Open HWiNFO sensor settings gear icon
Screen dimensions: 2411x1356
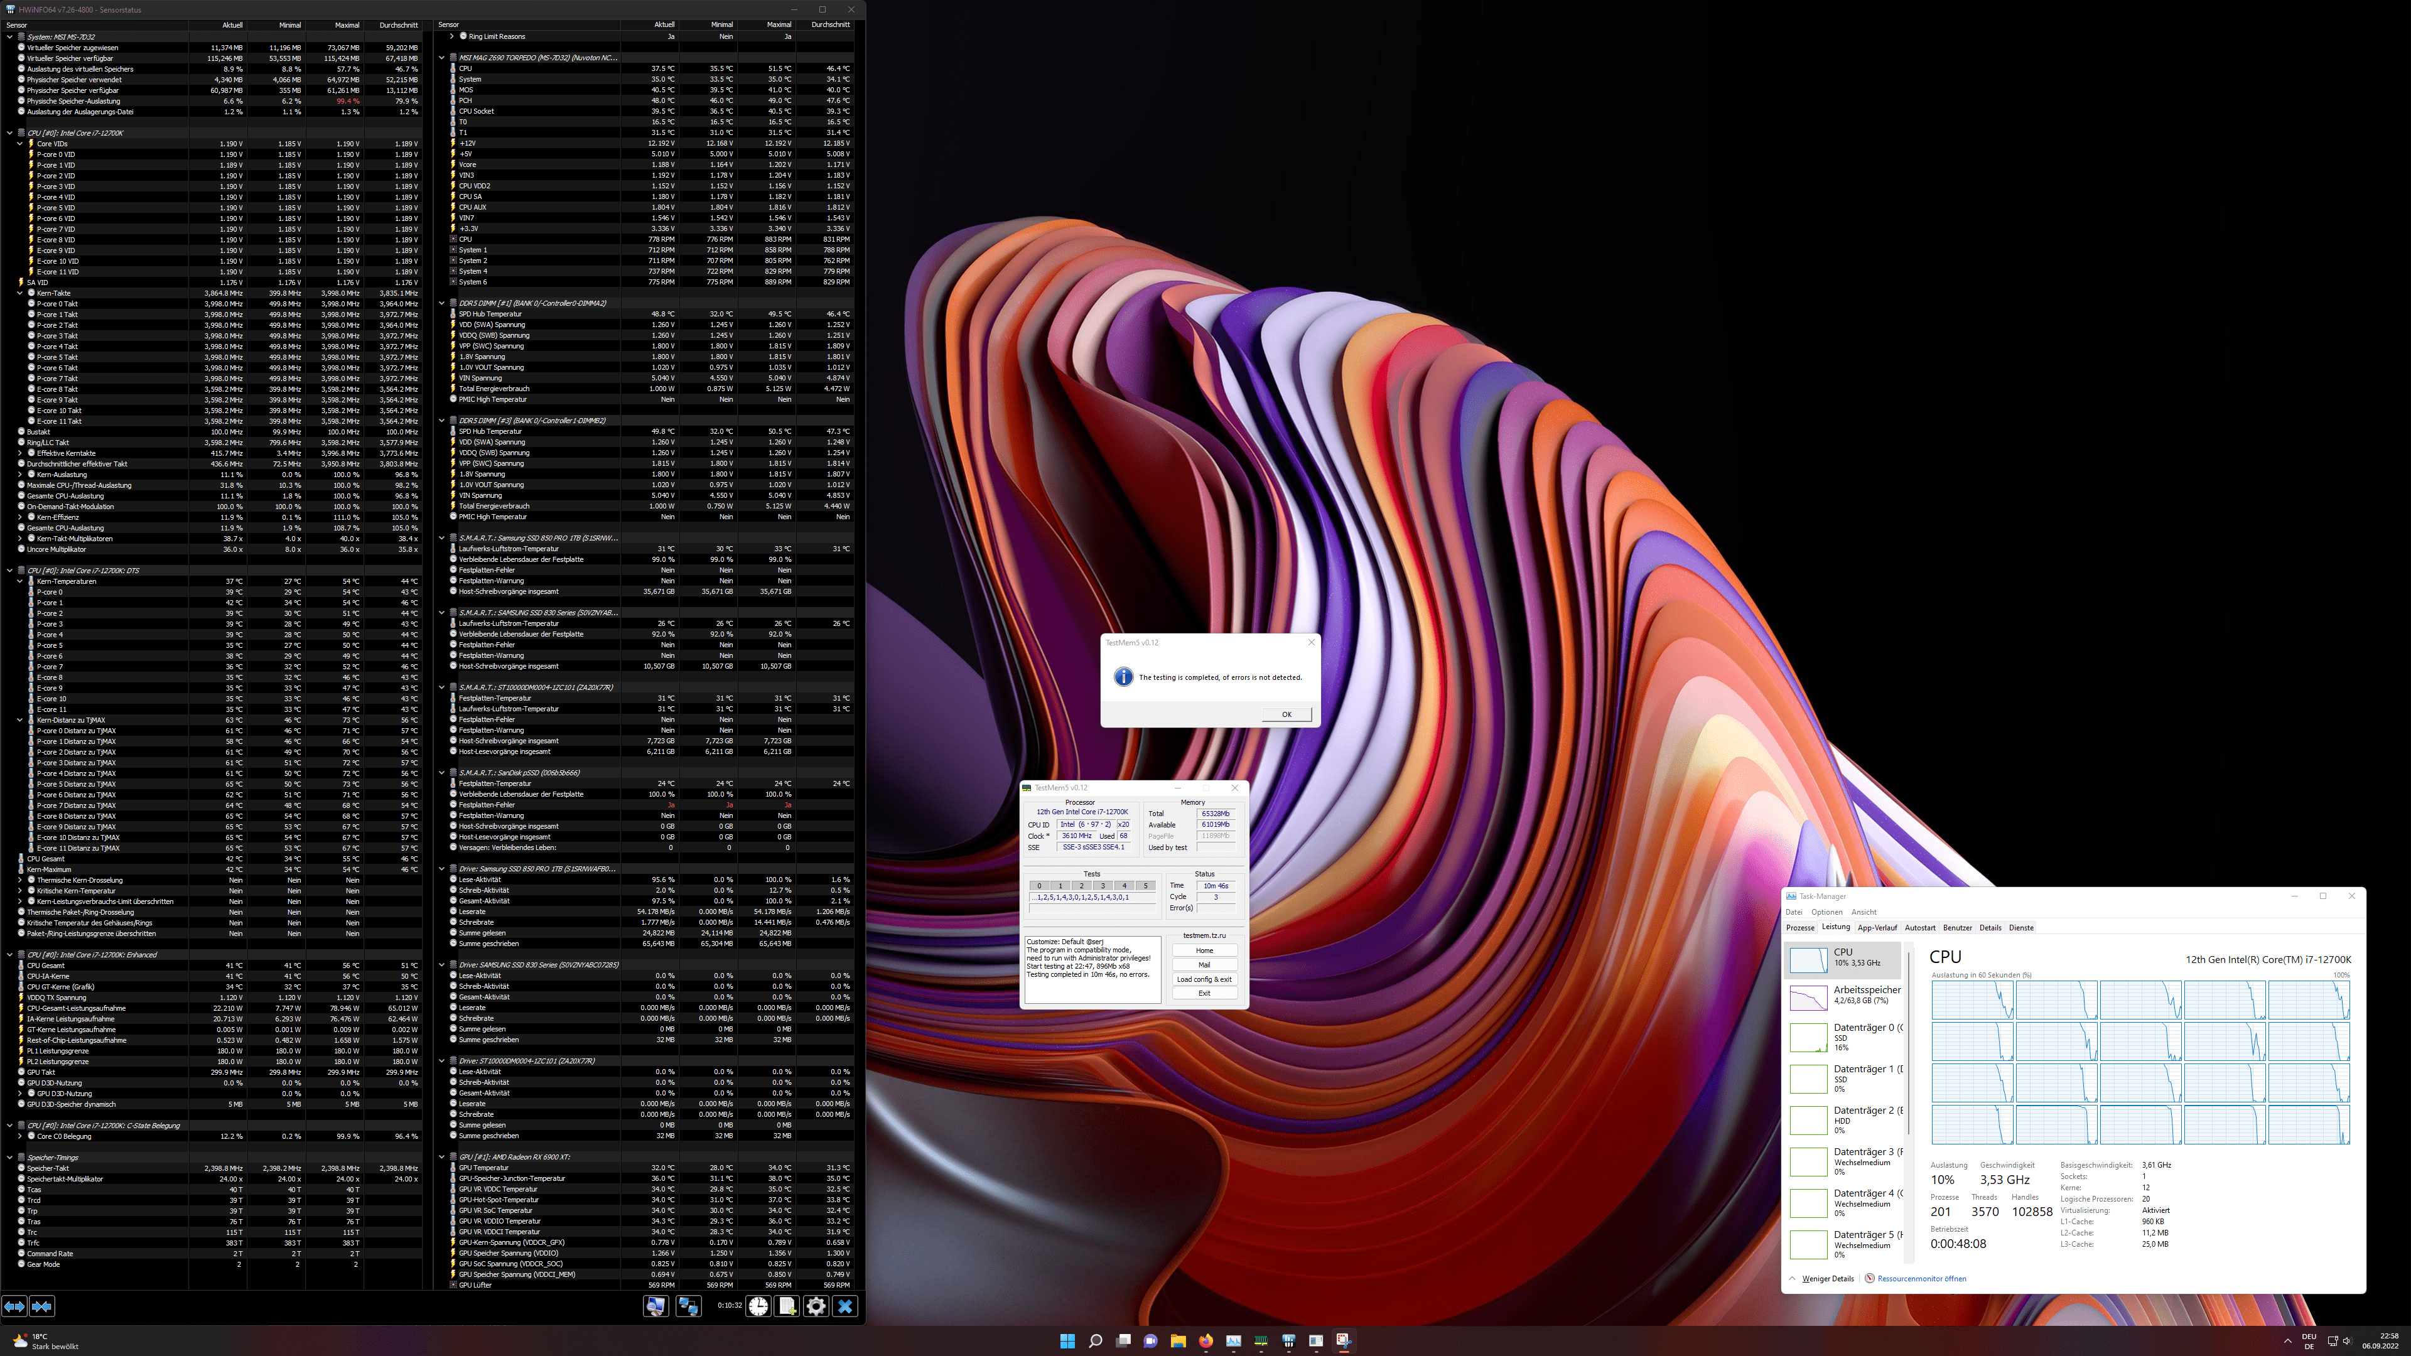(816, 1306)
